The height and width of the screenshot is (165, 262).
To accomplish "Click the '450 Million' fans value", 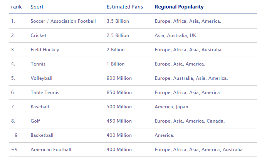I will click(x=119, y=121).
